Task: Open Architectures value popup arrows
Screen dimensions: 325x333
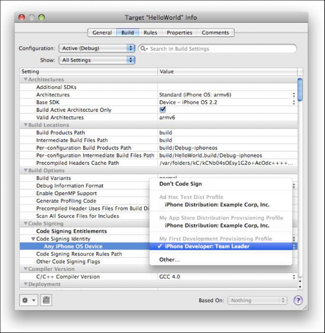Action: (x=294, y=95)
